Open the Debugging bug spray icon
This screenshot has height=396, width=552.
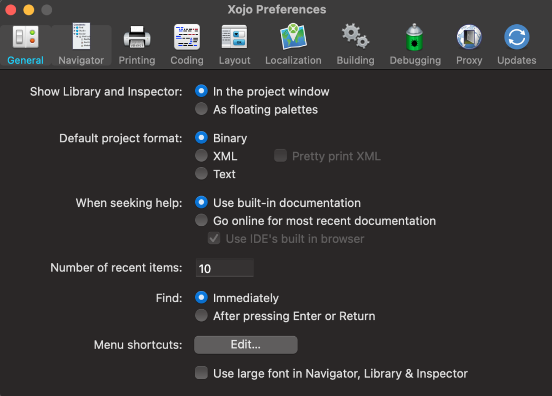point(415,37)
